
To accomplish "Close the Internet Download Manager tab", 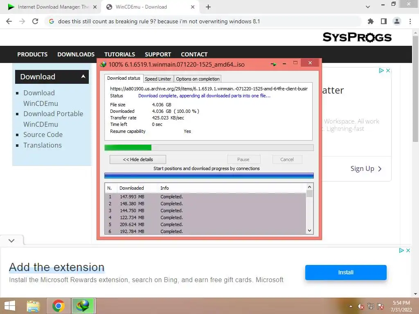I will pyautogui.click(x=95, y=7).
